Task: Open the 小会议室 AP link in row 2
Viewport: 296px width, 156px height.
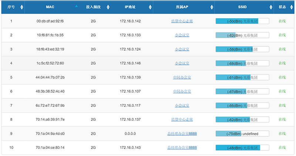Action: point(182,35)
